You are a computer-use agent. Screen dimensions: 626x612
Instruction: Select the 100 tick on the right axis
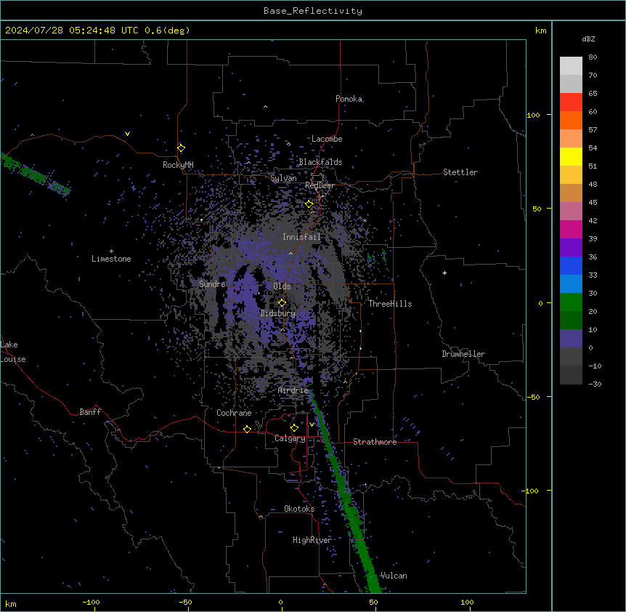click(533, 115)
